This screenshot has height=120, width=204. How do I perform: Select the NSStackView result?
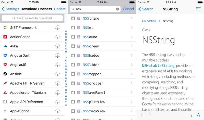tap(102, 111)
